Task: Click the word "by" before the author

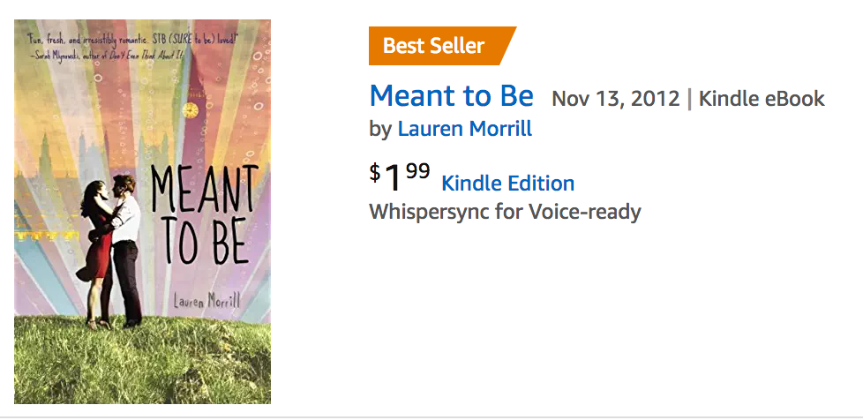Action: [380, 129]
